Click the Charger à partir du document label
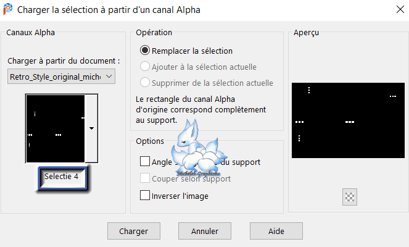The width and height of the screenshot is (409, 247). (64, 61)
